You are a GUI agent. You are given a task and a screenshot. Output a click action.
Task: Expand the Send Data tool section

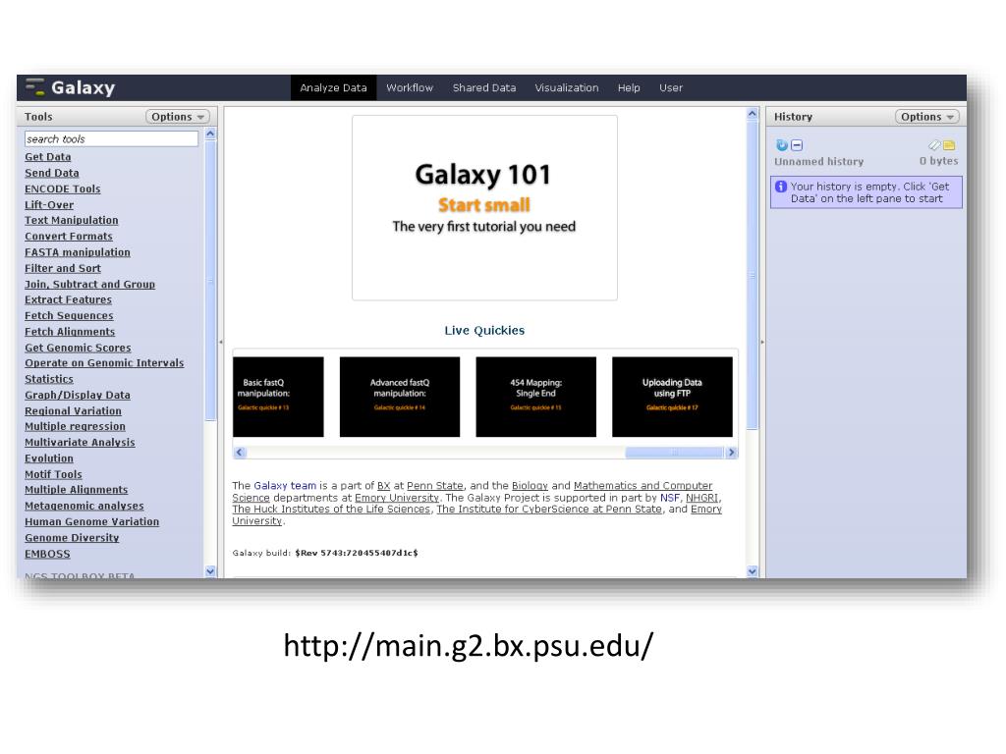tap(52, 173)
